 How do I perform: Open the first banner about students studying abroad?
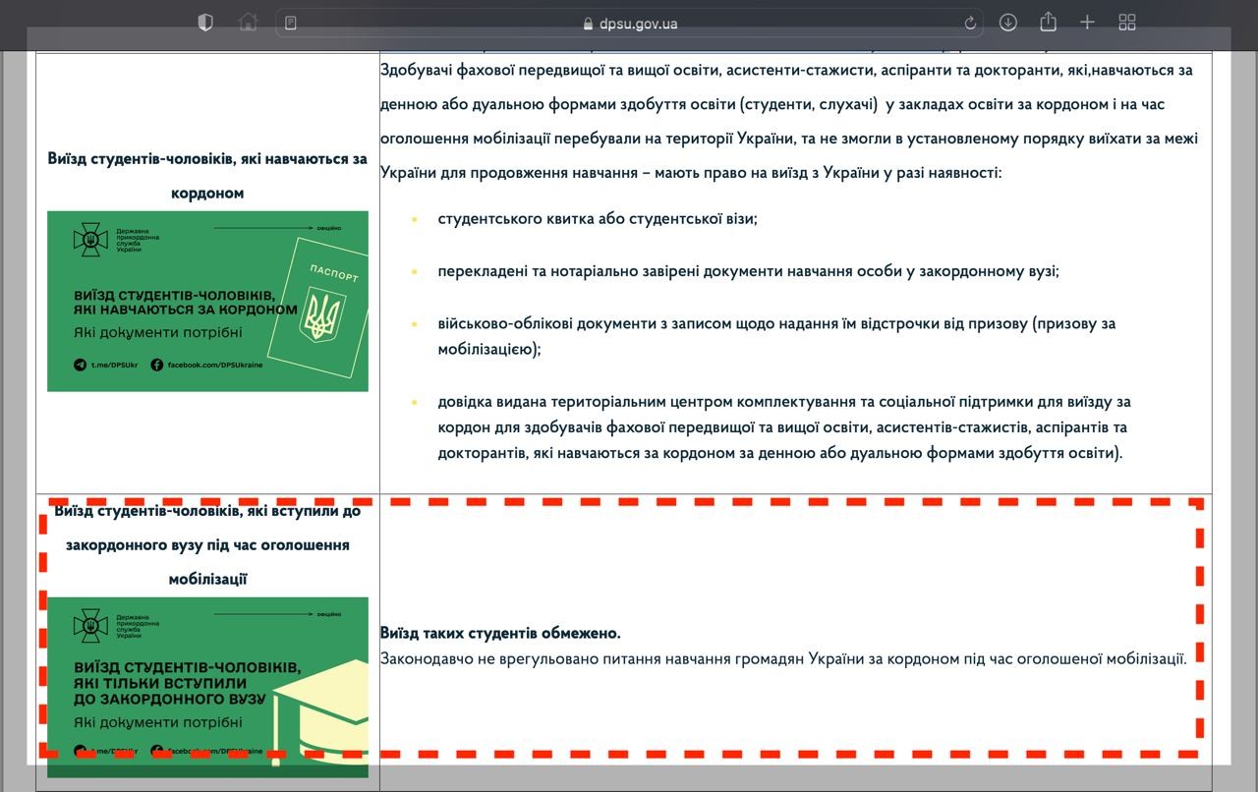[x=207, y=301]
